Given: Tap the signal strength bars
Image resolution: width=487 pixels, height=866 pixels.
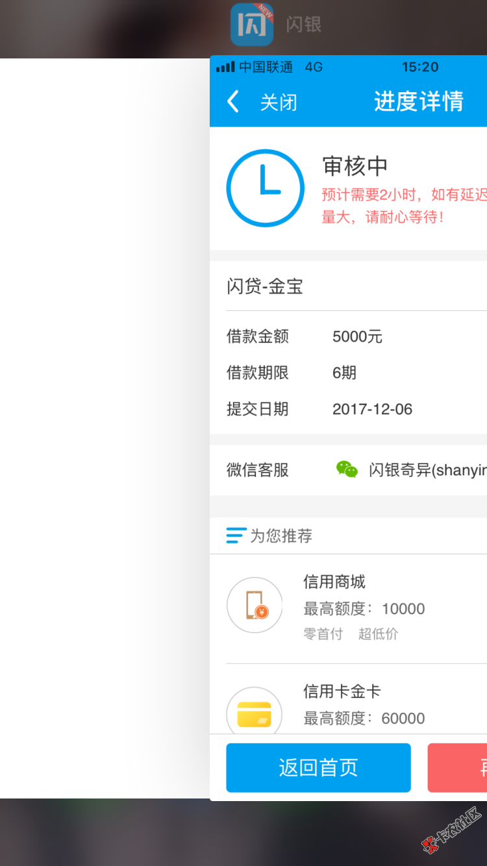Looking at the screenshot, I should tap(225, 68).
